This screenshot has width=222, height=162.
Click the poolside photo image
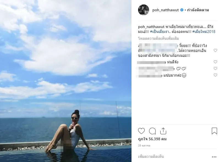point(66,81)
